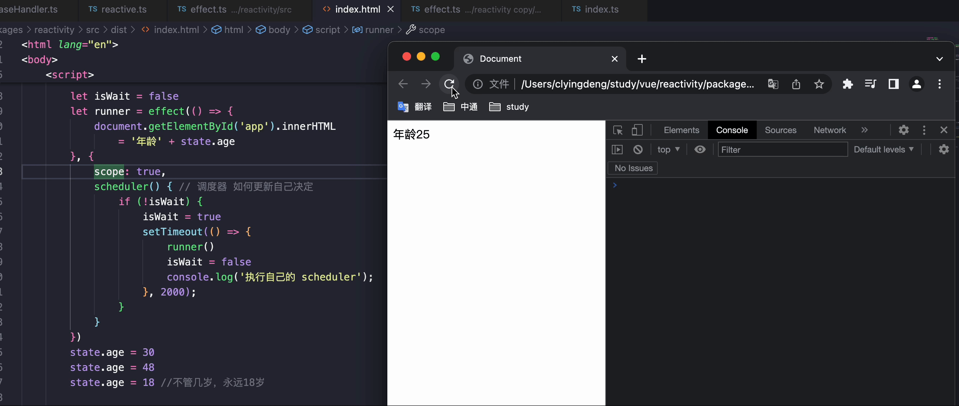Viewport: 959px width, 406px height.
Task: Open the share icon in the address bar
Action: click(x=796, y=84)
